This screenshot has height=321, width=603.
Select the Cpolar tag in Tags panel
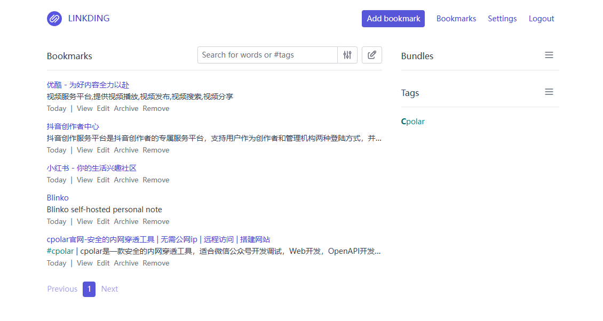[412, 122]
